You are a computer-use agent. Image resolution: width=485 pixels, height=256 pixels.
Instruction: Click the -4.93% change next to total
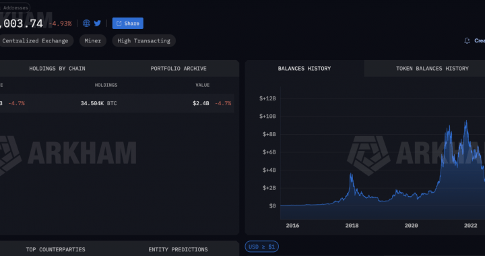pos(61,24)
